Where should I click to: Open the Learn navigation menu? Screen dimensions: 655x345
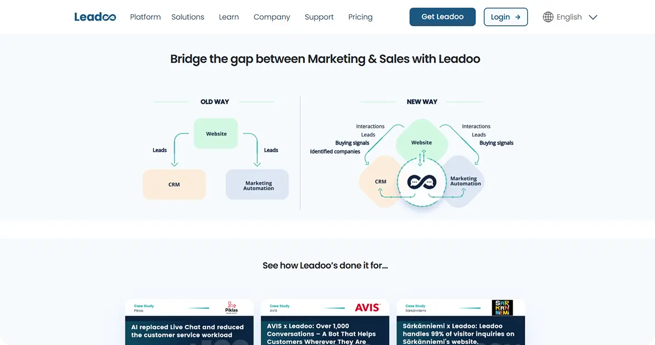(x=228, y=17)
